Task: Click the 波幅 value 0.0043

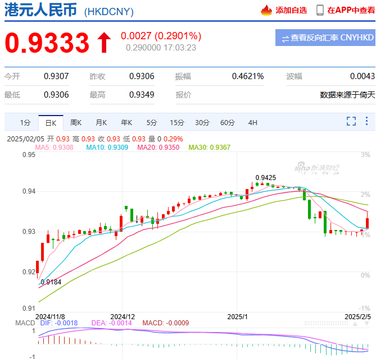Action: click(363, 76)
